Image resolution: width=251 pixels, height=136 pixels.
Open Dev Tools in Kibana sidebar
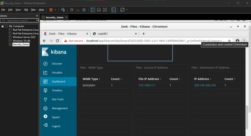pos(58,99)
